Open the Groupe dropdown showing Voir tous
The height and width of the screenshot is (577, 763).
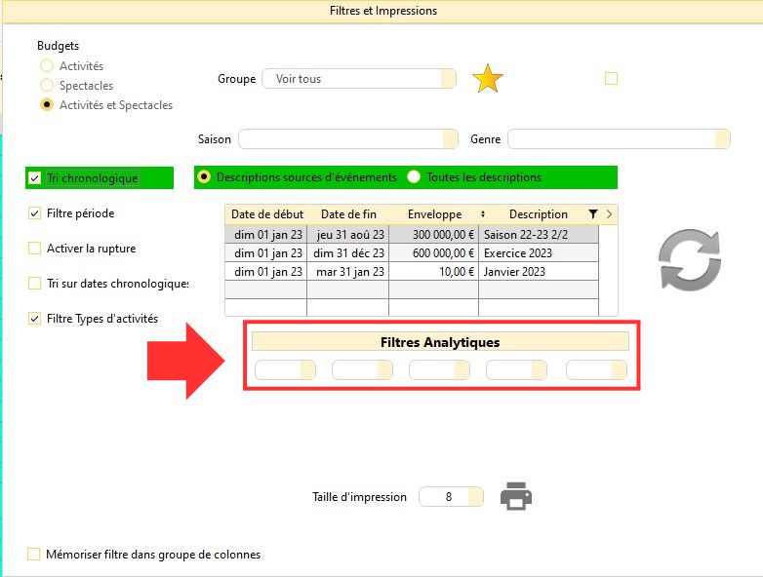[x=358, y=79]
